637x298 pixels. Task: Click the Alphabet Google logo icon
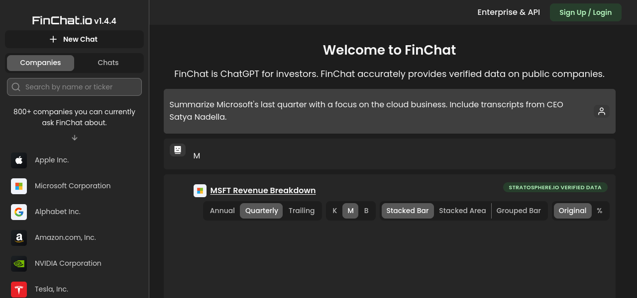tap(19, 212)
